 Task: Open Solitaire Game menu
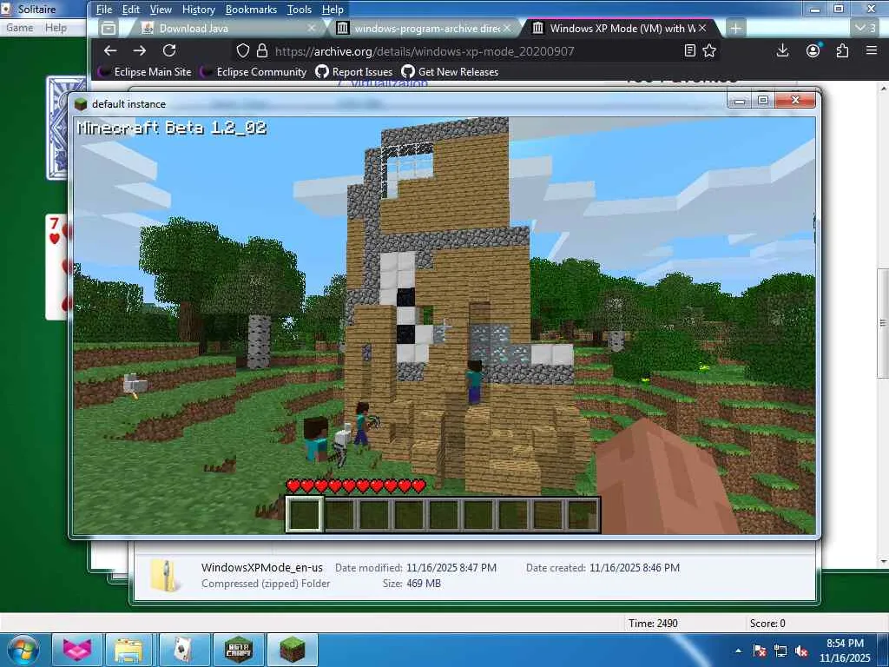(x=19, y=28)
